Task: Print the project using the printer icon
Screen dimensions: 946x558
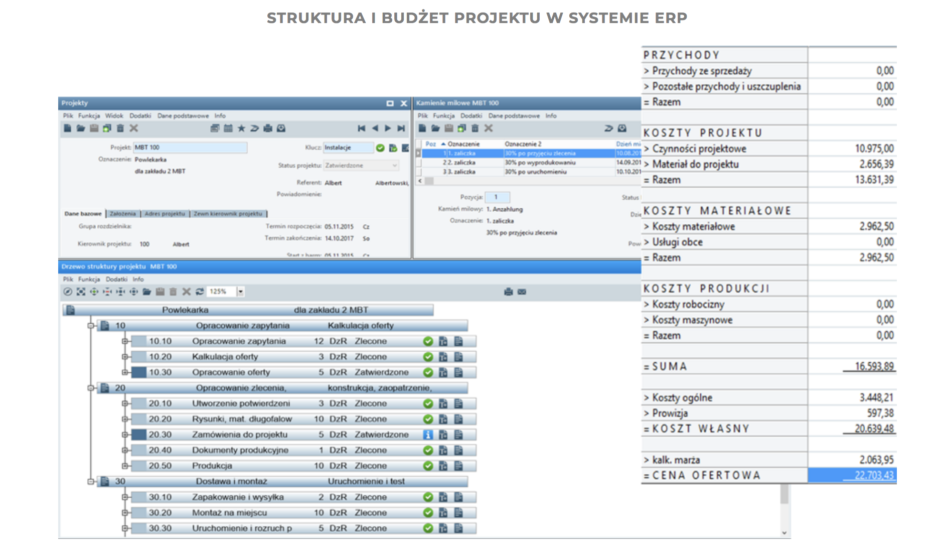Action: pyautogui.click(x=268, y=128)
